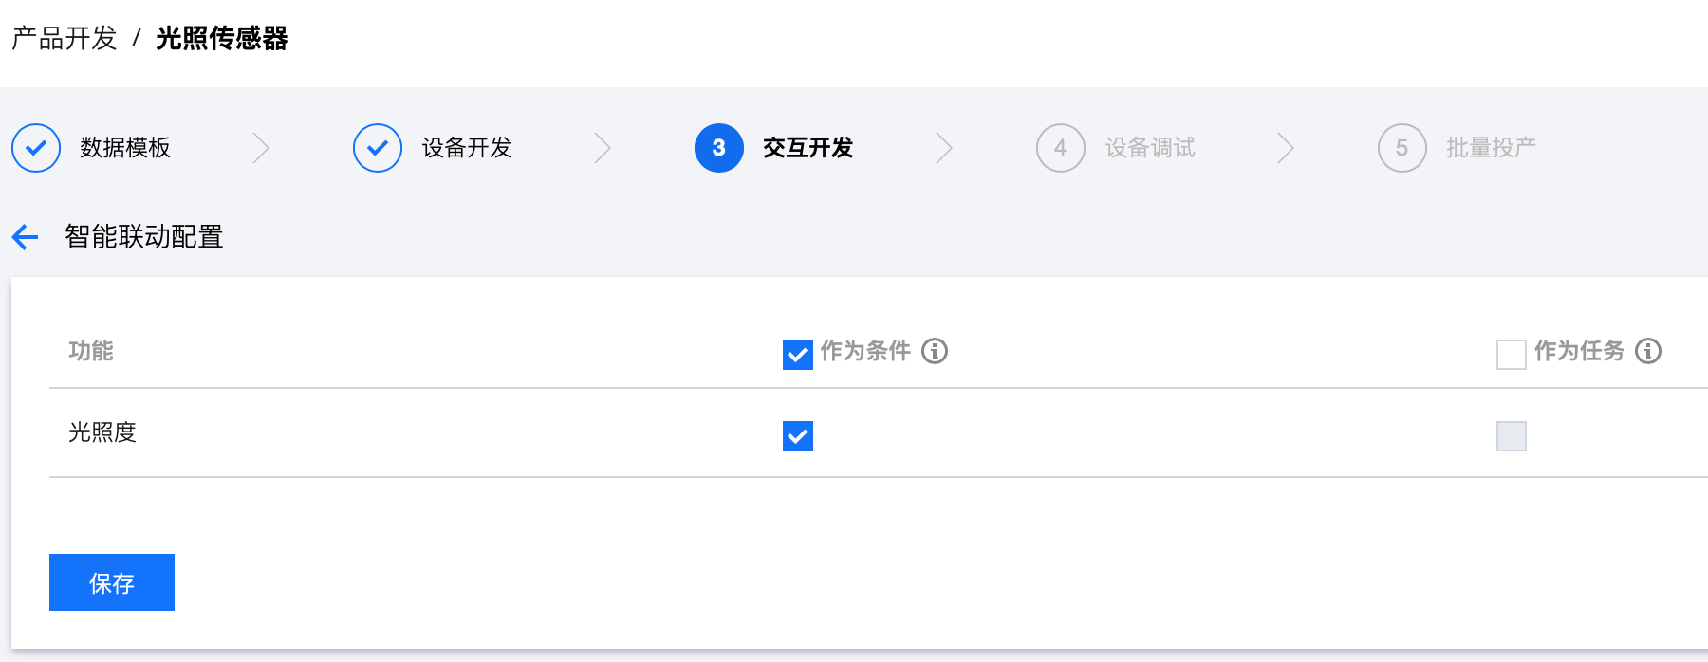Click the chevron after 设备开发 step
This screenshot has width=1708, height=662.
603,148
